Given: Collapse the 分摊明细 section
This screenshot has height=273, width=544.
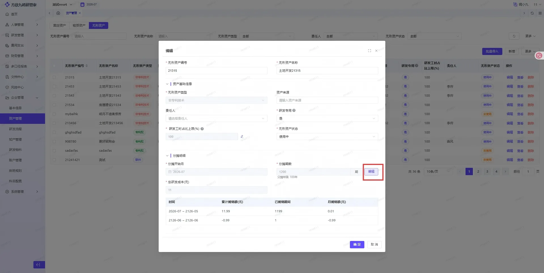Looking at the screenshot, I should [167, 156].
